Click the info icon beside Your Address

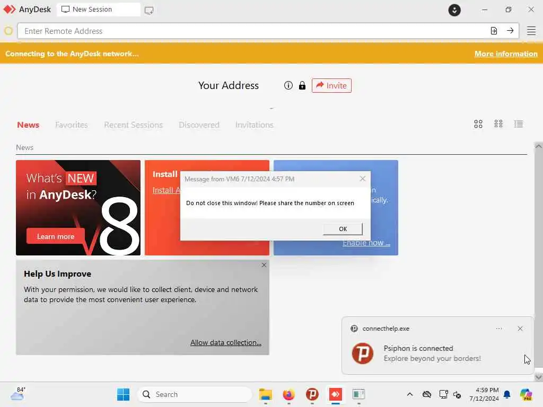[x=288, y=85]
